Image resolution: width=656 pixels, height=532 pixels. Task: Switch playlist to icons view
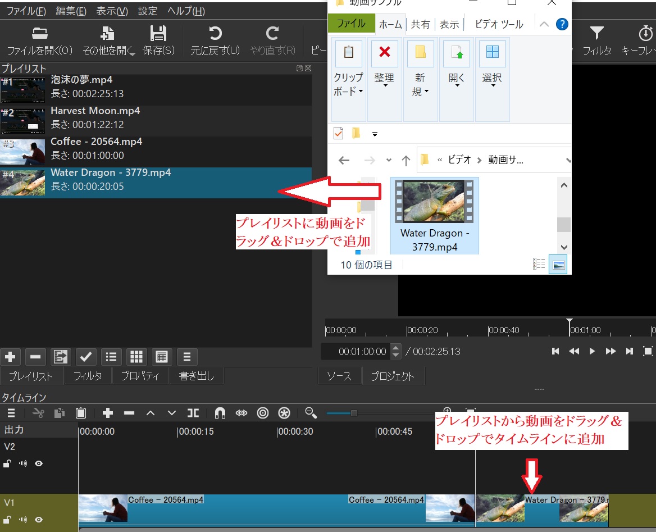[162, 357]
